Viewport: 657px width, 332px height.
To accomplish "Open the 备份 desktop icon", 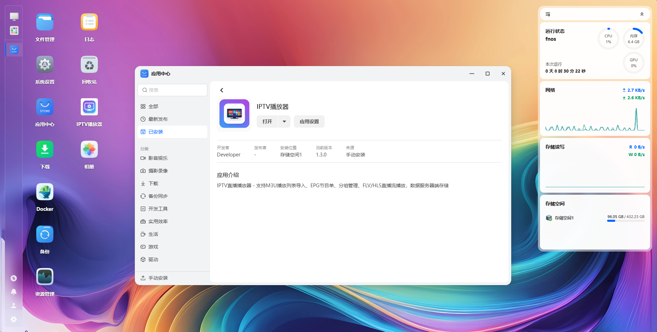I will click(x=45, y=234).
